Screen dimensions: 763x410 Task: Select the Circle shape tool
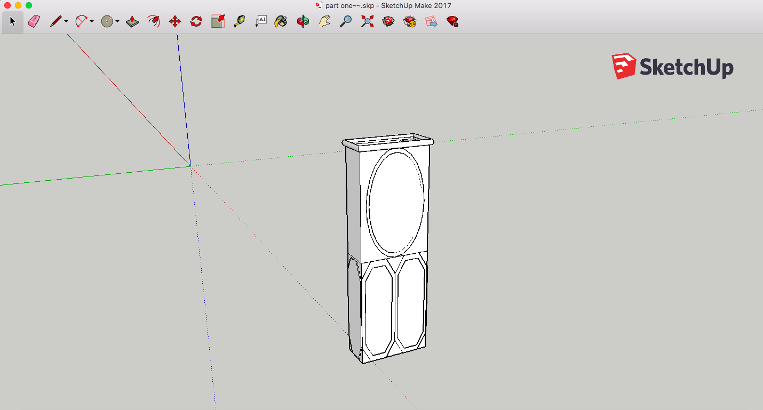click(107, 21)
